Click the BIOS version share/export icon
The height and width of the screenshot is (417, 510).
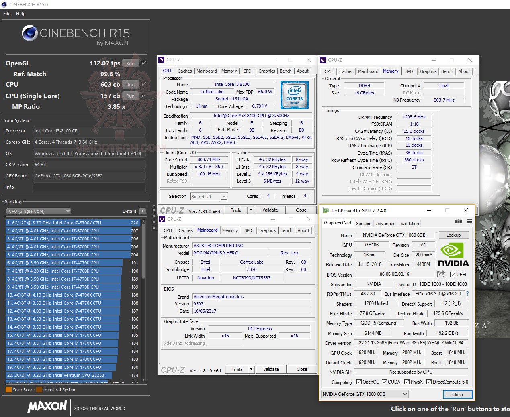pyautogui.click(x=441, y=274)
